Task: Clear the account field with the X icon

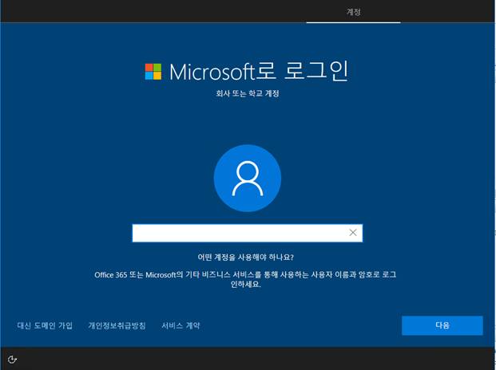Action: tap(353, 233)
